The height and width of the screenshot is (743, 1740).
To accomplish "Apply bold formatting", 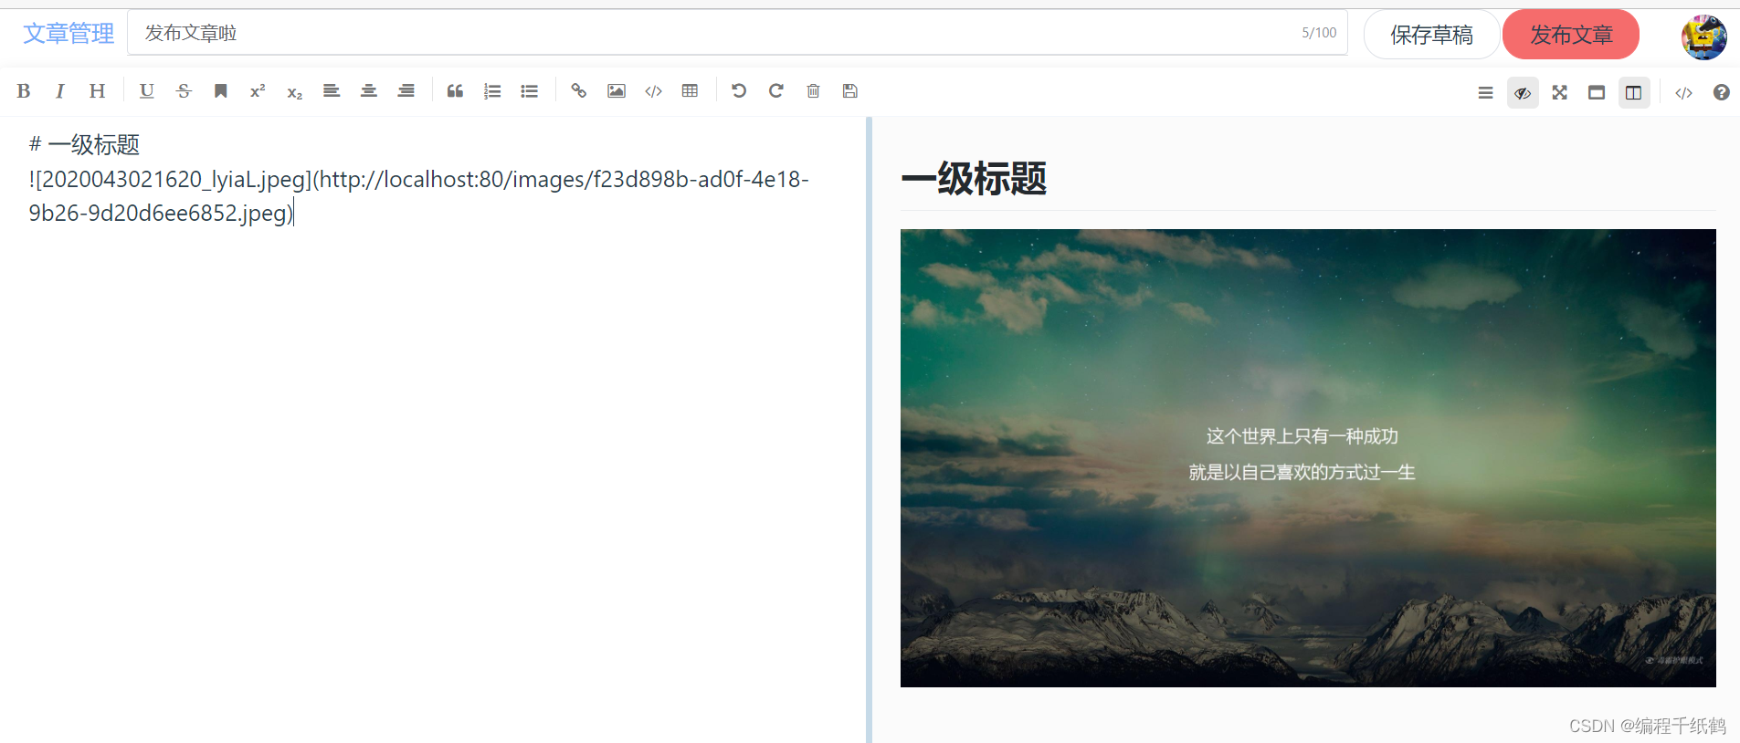I will click(24, 90).
